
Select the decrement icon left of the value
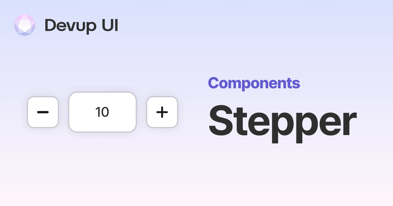click(43, 112)
